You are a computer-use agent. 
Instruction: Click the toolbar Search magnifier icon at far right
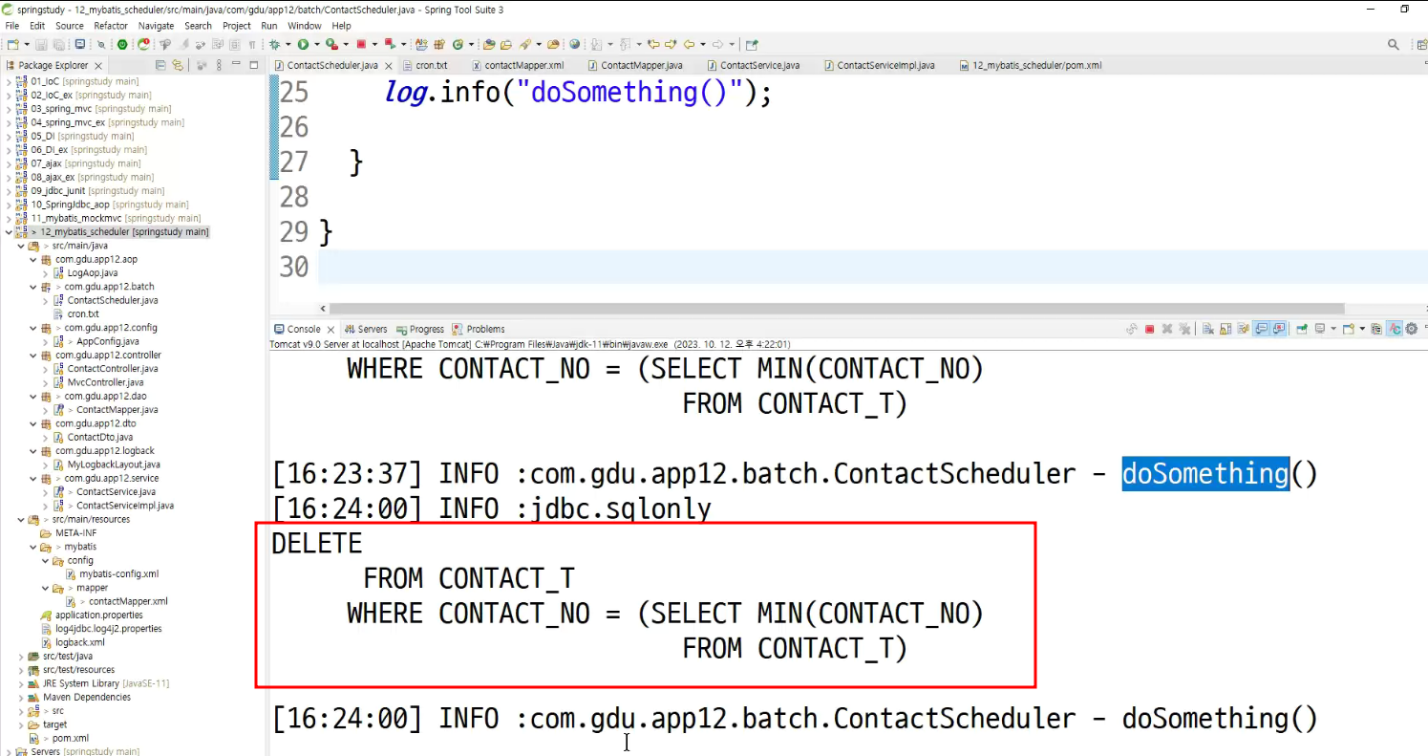(1393, 44)
